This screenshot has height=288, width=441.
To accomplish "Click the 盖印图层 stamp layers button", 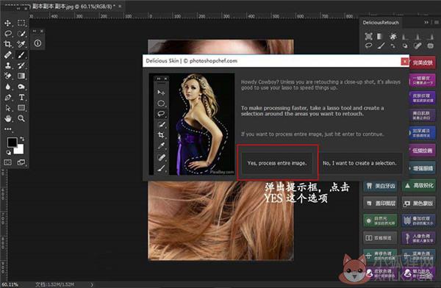I will [x=380, y=204].
